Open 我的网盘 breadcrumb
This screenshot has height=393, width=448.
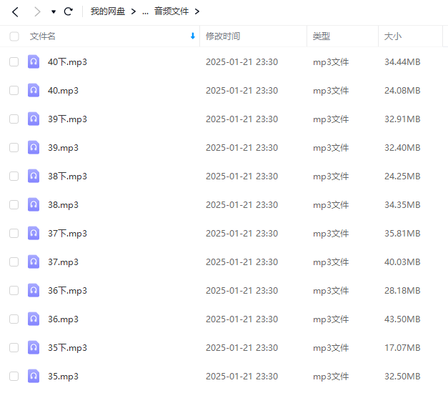108,11
